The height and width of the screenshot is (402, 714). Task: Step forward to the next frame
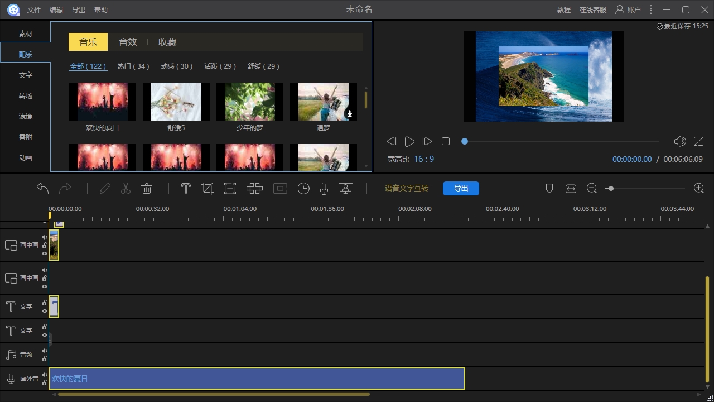(427, 141)
